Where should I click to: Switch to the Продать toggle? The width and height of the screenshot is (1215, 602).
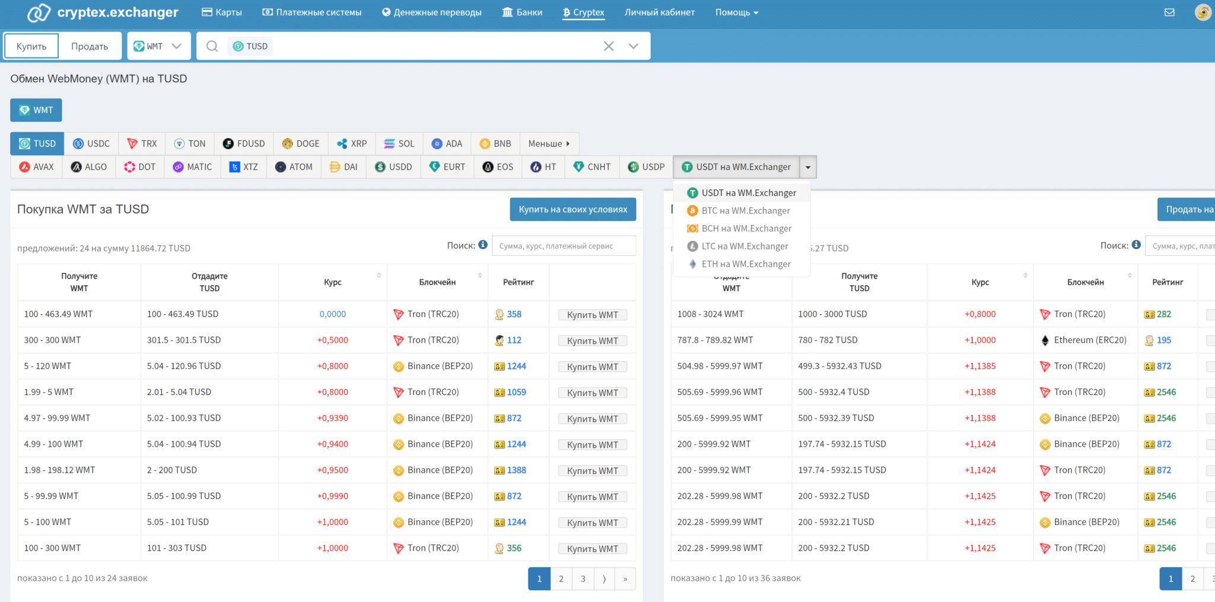90,46
